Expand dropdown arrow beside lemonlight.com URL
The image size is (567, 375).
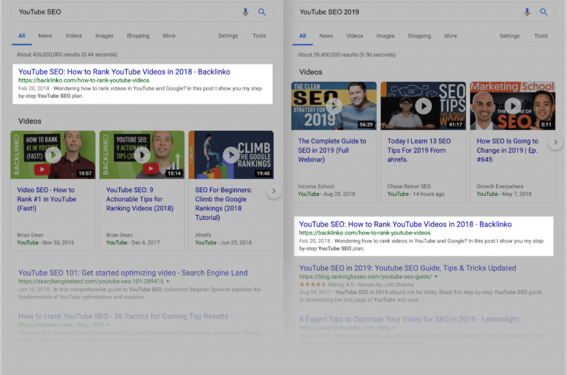394,328
